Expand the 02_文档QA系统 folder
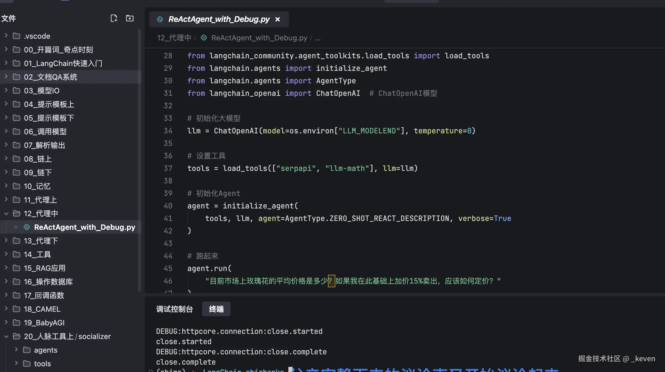 [x=6, y=77]
